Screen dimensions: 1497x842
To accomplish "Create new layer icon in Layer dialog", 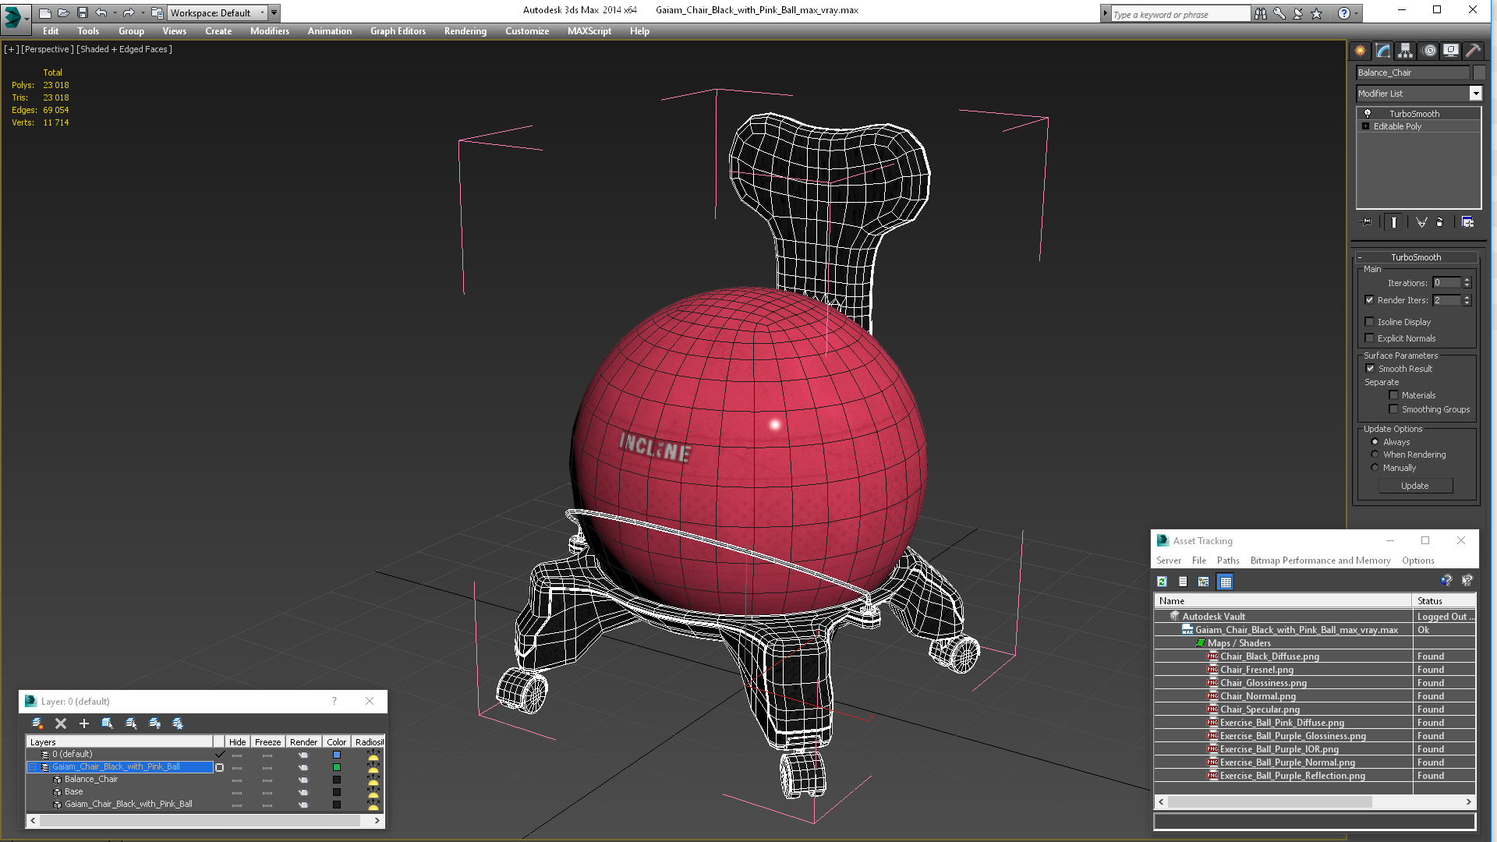I will tap(37, 723).
